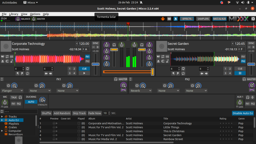Toggle repeat icon on Corporate Technology deck
Viewport: 256px width, 144px height.
[7, 57]
